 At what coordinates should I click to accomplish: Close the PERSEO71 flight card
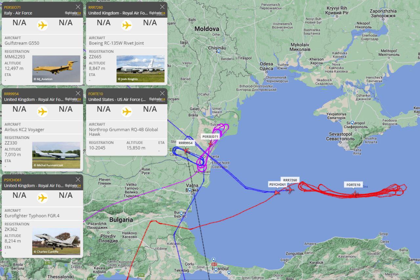[x=78, y=7]
